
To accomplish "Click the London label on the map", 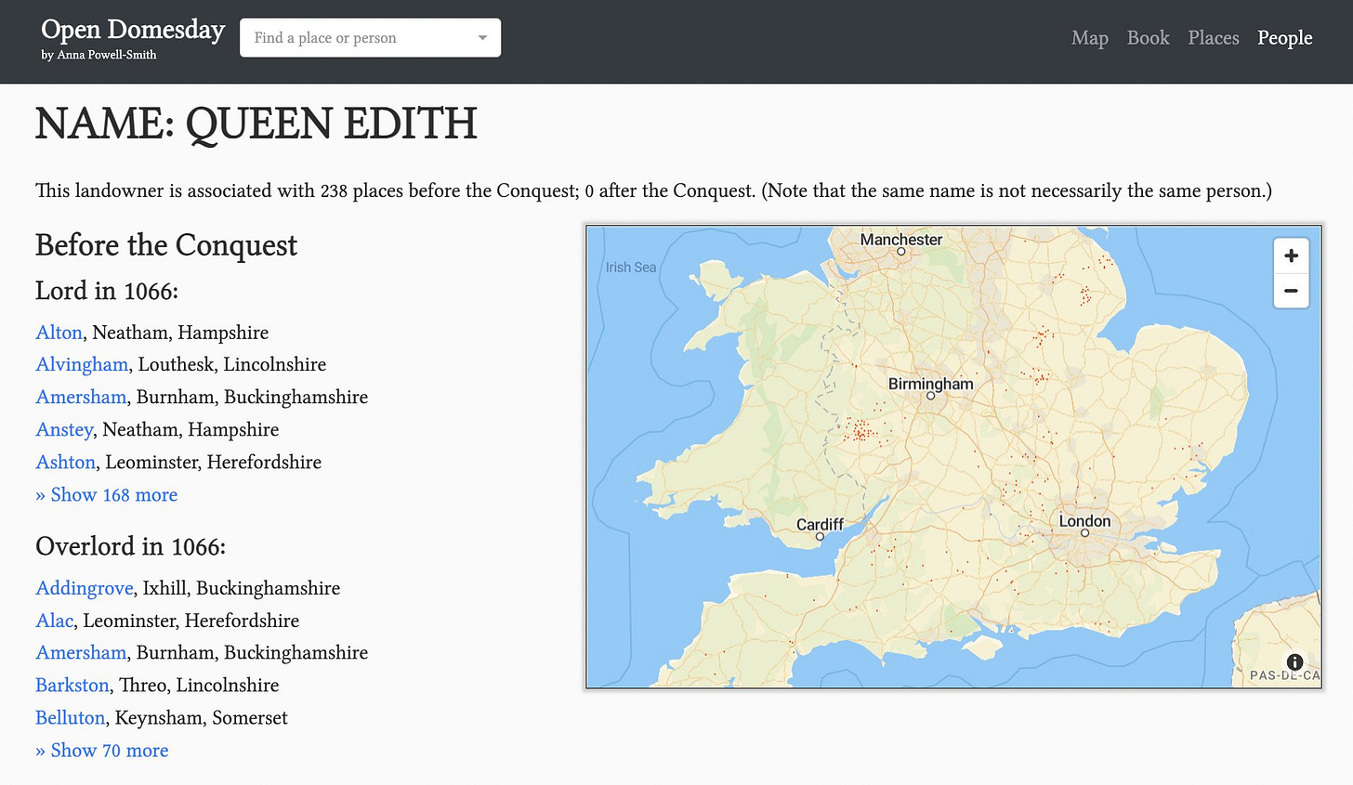I will 1084,521.
